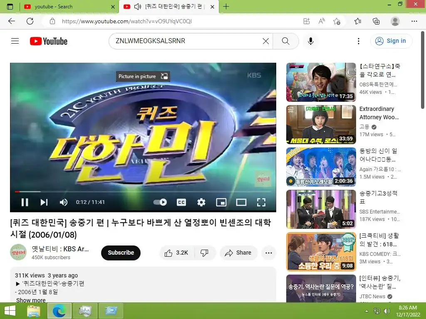Image resolution: width=426 pixels, height=319 pixels.
Task: Open the Favorites list
Action: pyautogui.click(x=358, y=21)
